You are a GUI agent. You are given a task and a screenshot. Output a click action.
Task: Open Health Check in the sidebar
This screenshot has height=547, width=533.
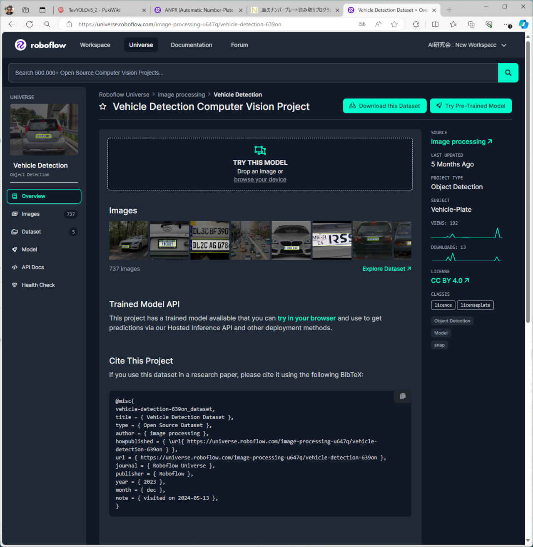38,285
